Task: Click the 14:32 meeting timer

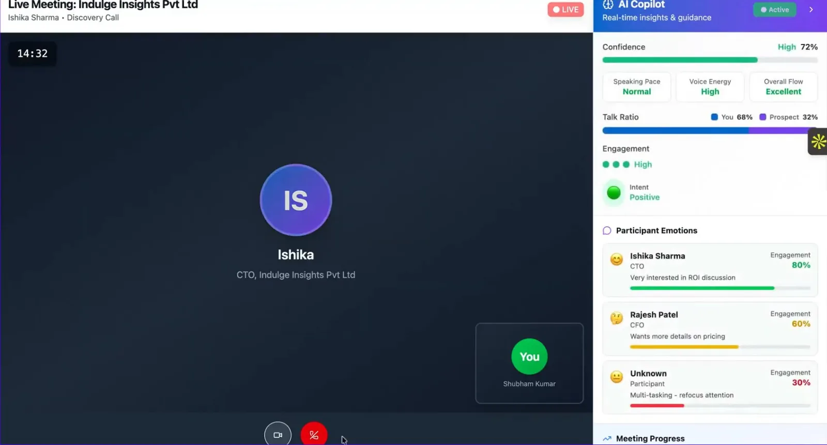Action: [x=33, y=54]
